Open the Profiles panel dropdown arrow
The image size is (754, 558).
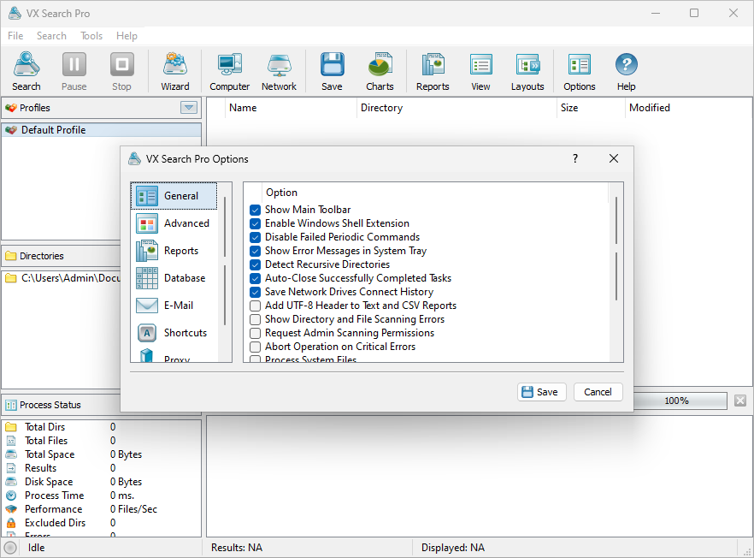(188, 107)
